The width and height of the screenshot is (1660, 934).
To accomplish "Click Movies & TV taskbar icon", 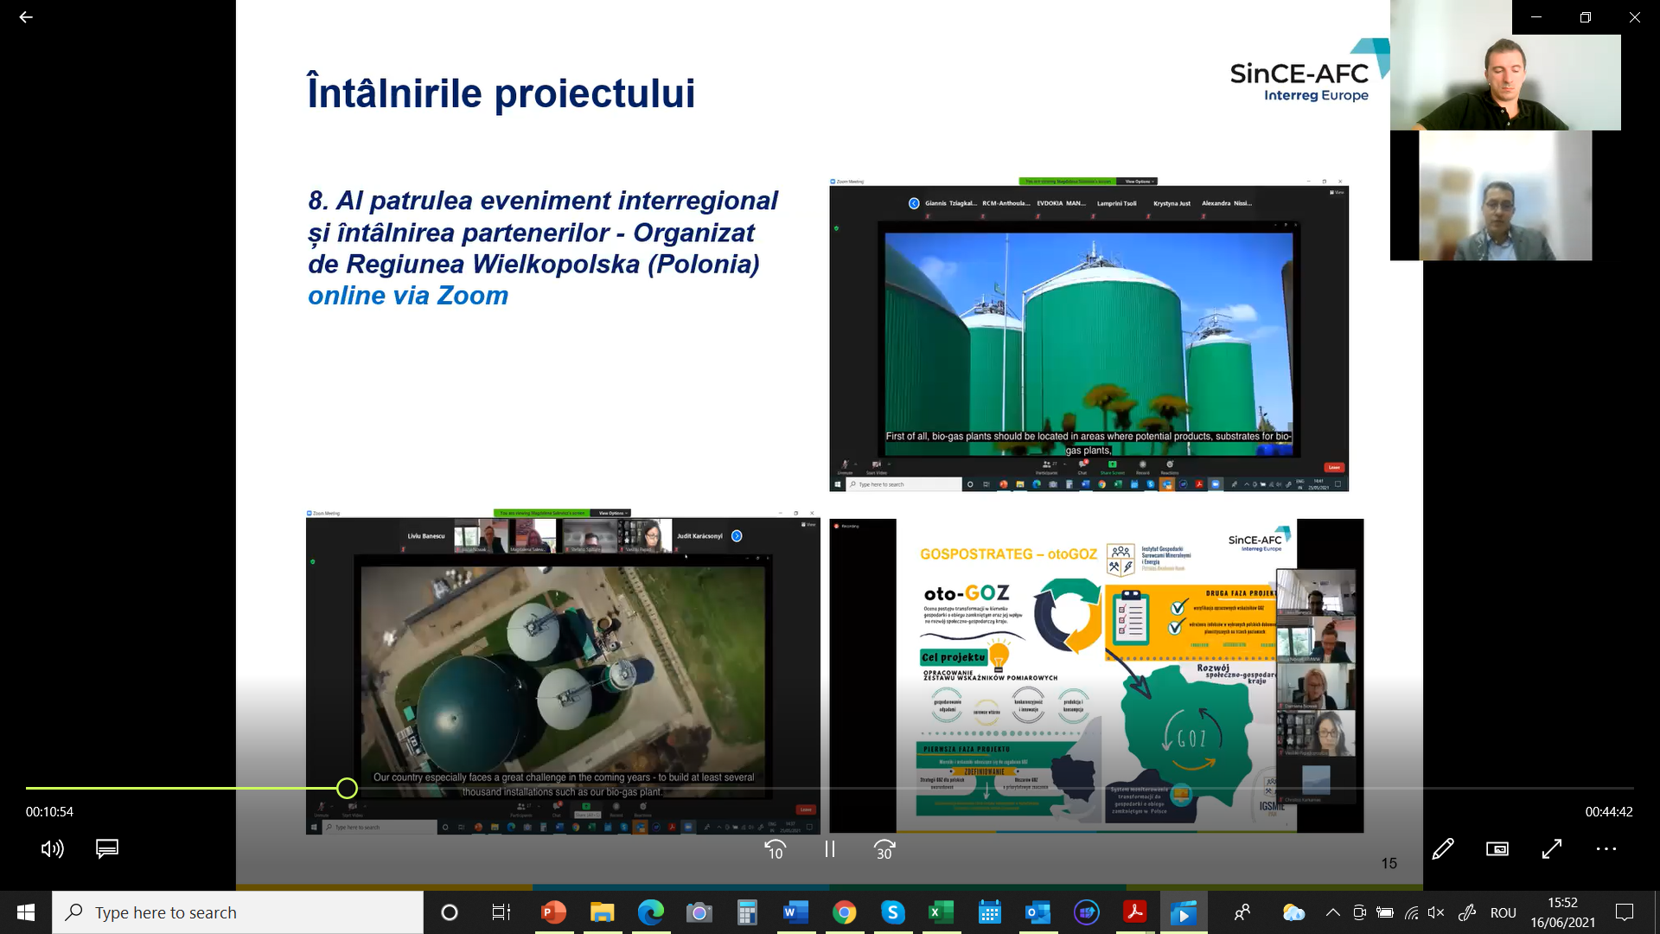I will pyautogui.click(x=1183, y=912).
